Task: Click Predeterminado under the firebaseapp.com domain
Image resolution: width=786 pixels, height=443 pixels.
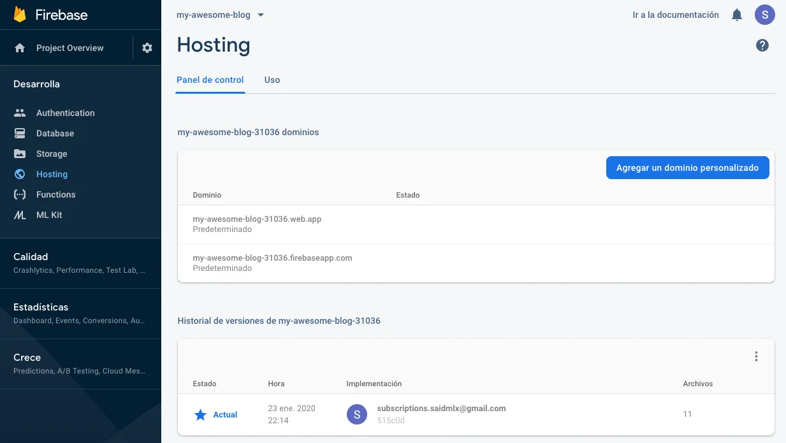Action: coord(222,268)
